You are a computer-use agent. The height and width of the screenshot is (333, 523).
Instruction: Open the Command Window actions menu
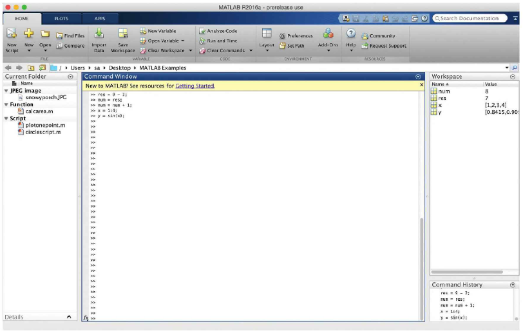pos(418,77)
